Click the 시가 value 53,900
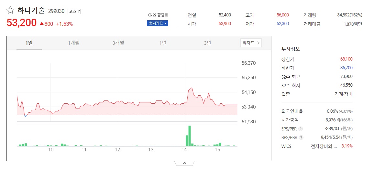 [x=225, y=24]
